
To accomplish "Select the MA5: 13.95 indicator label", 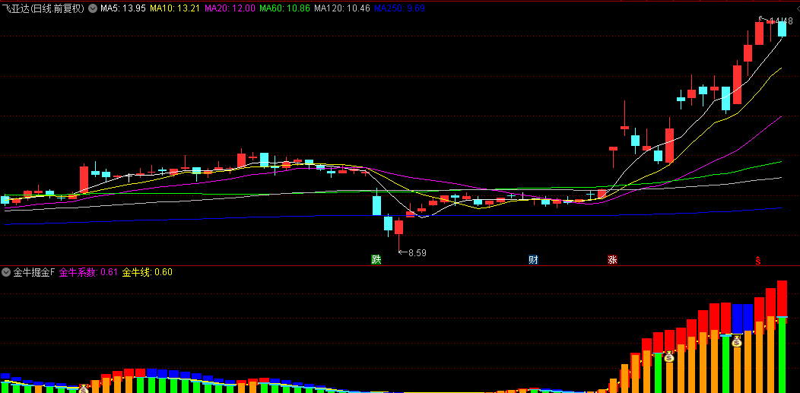I will [x=123, y=8].
